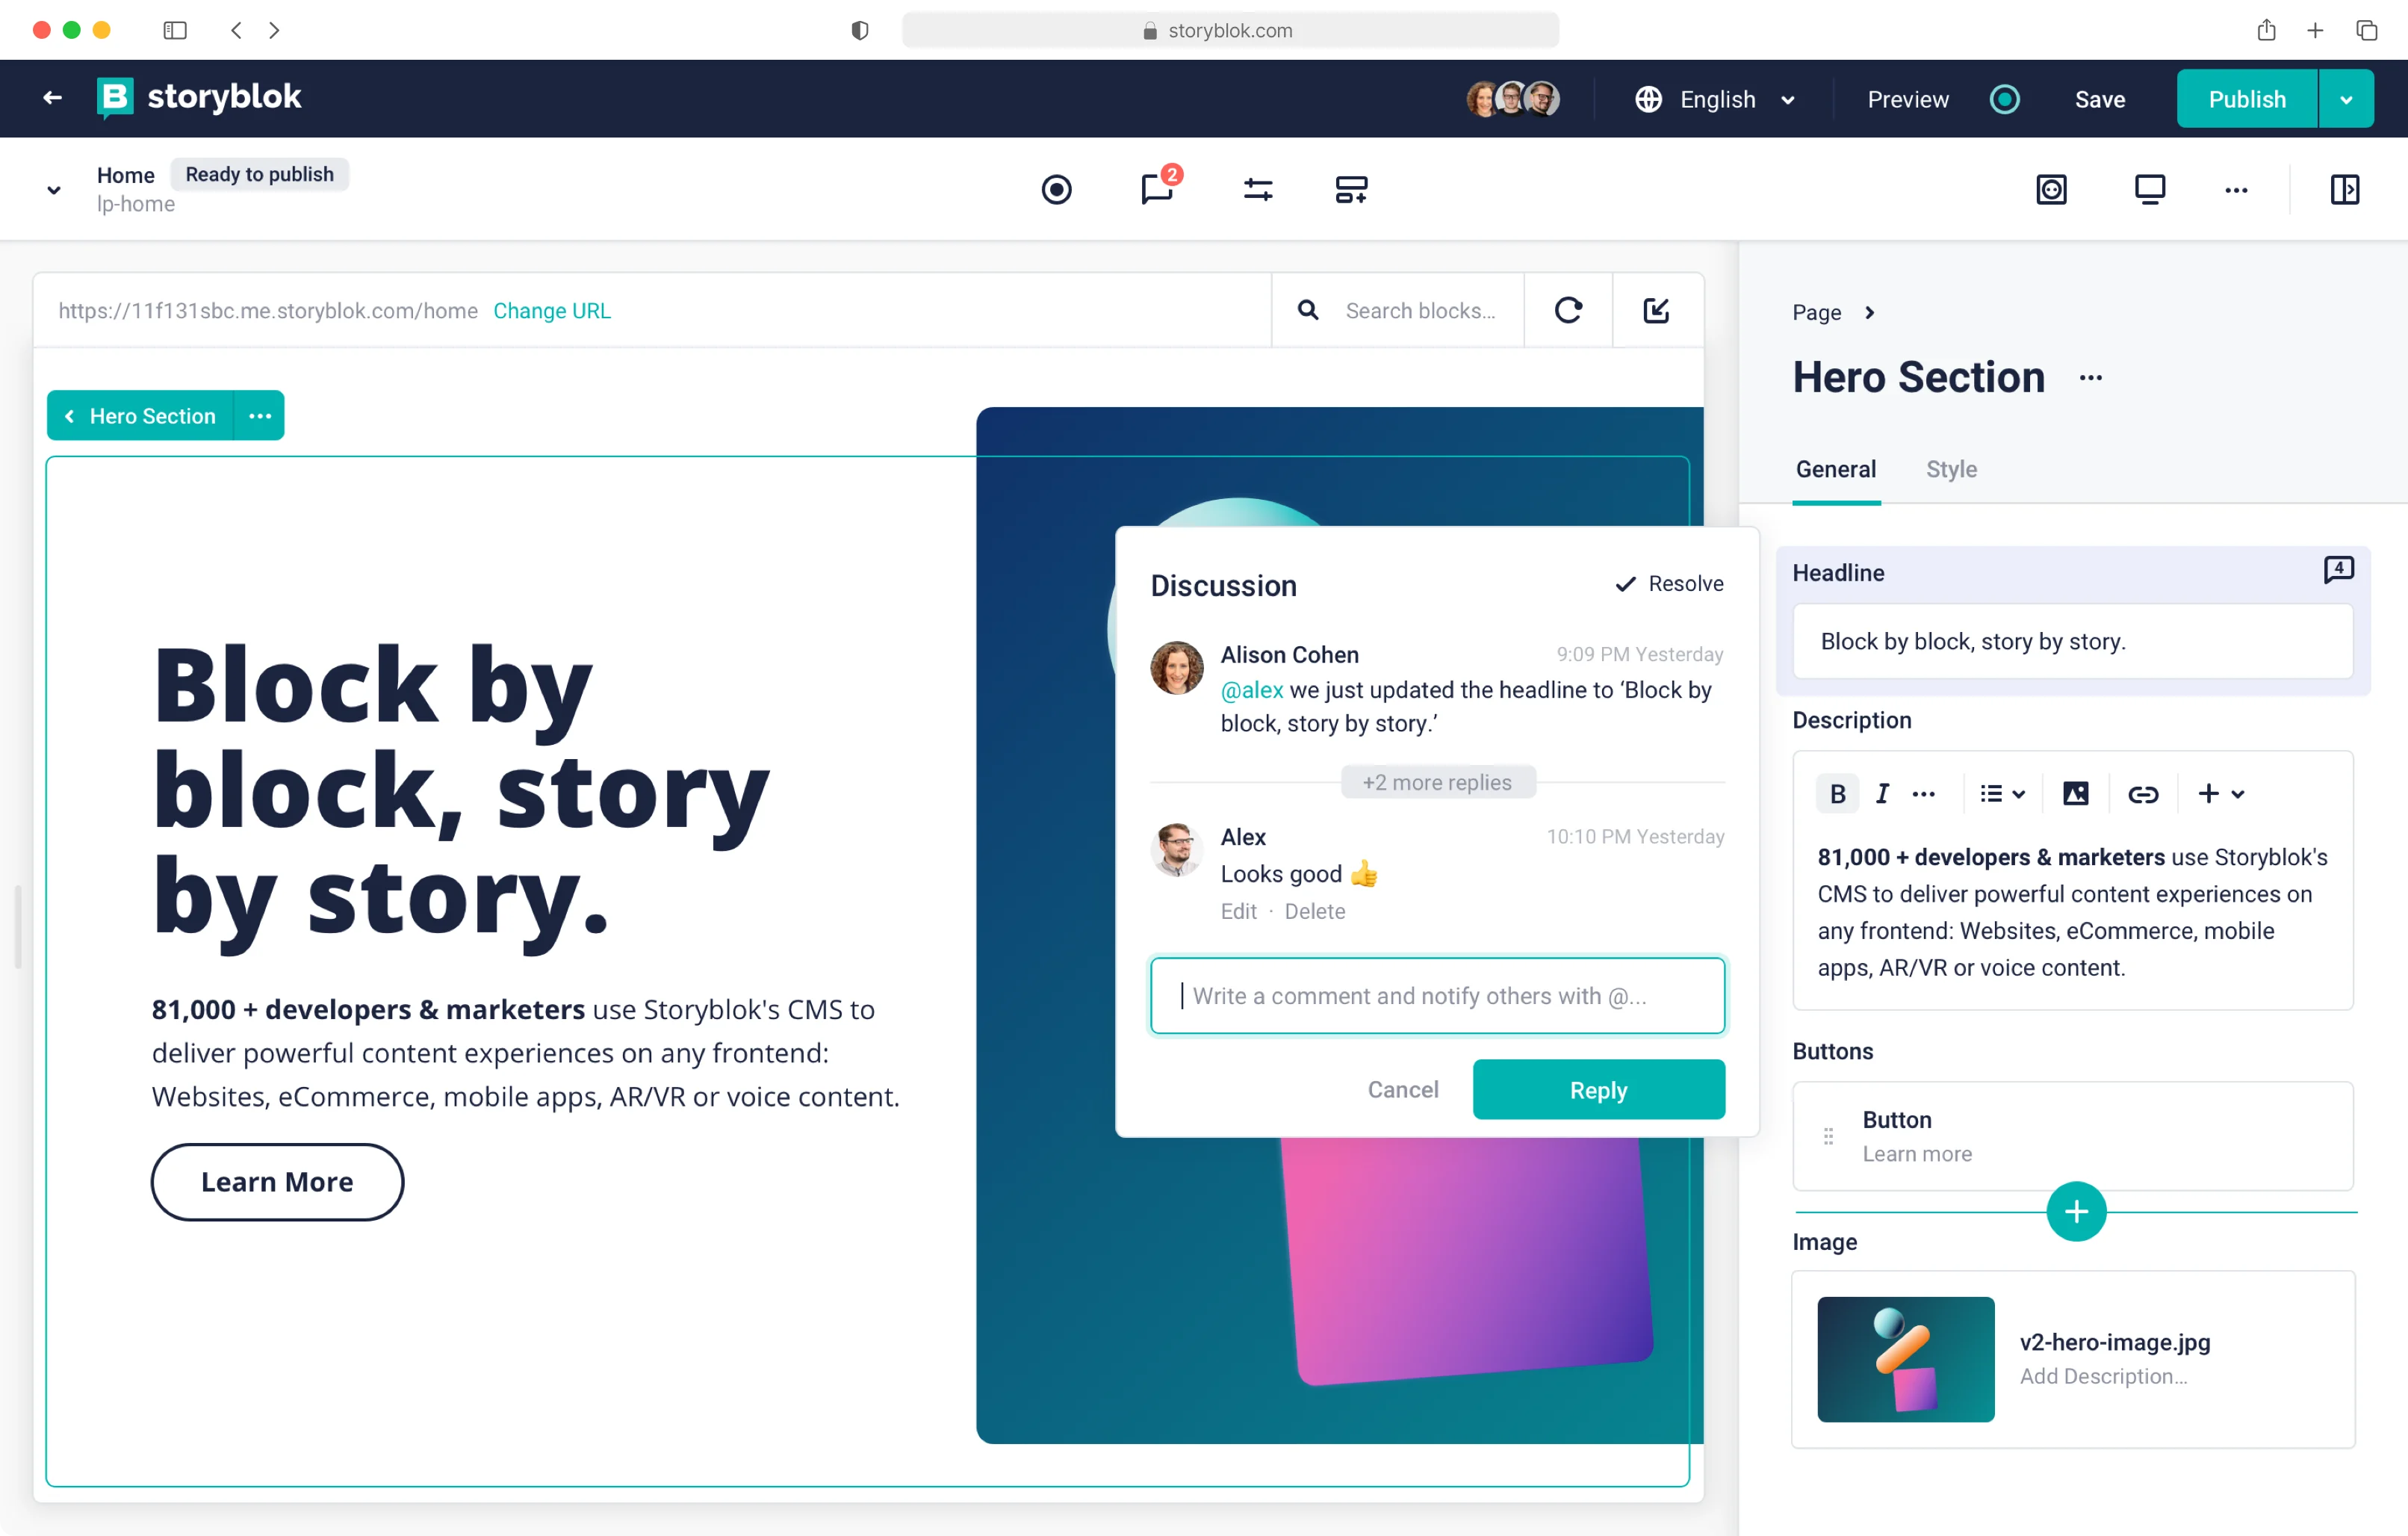This screenshot has width=2408, height=1536.
Task: Toggle italic formatting in Description
Action: pyautogui.click(x=1882, y=794)
